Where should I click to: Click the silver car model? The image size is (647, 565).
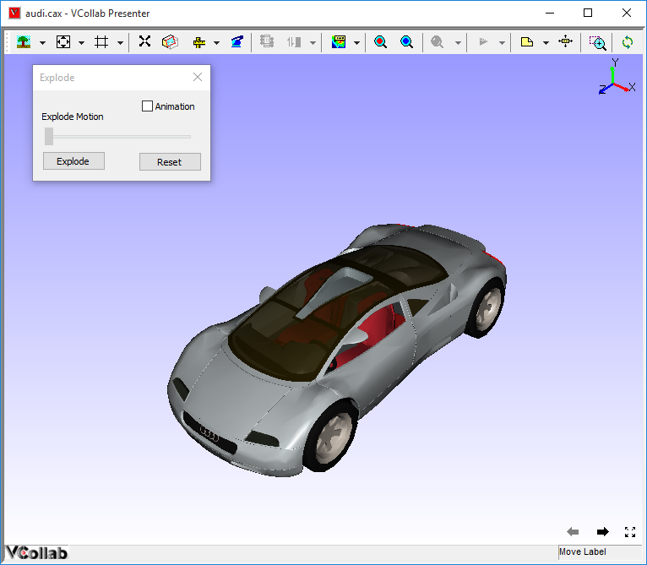tap(336, 350)
